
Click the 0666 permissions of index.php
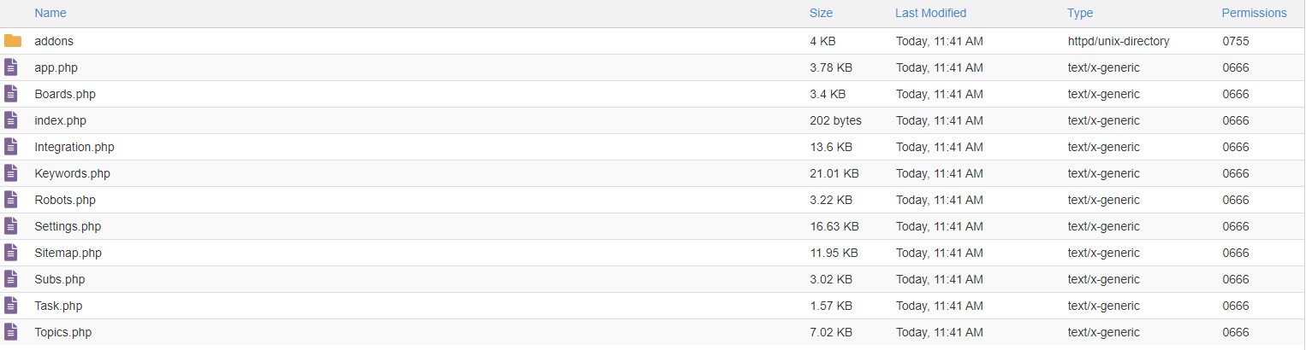1236,120
